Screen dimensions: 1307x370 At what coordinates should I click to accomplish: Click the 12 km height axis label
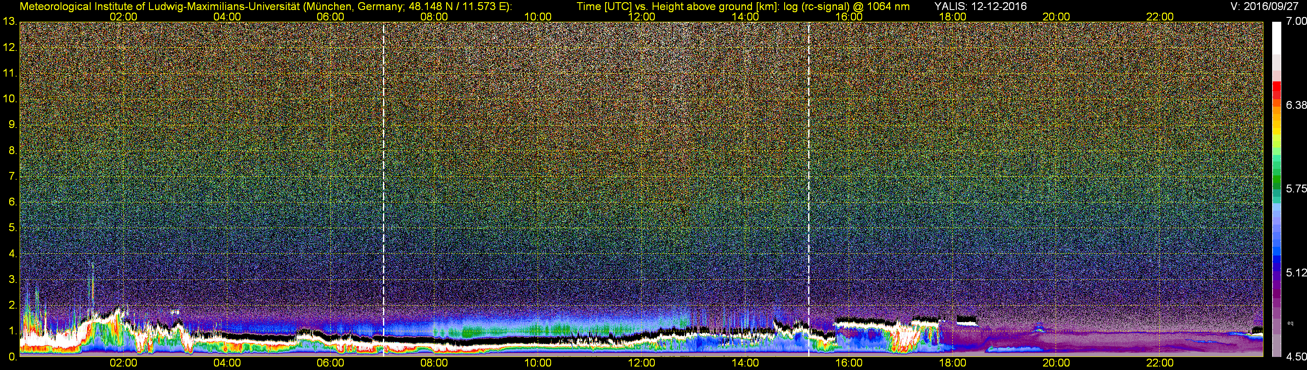10,47
